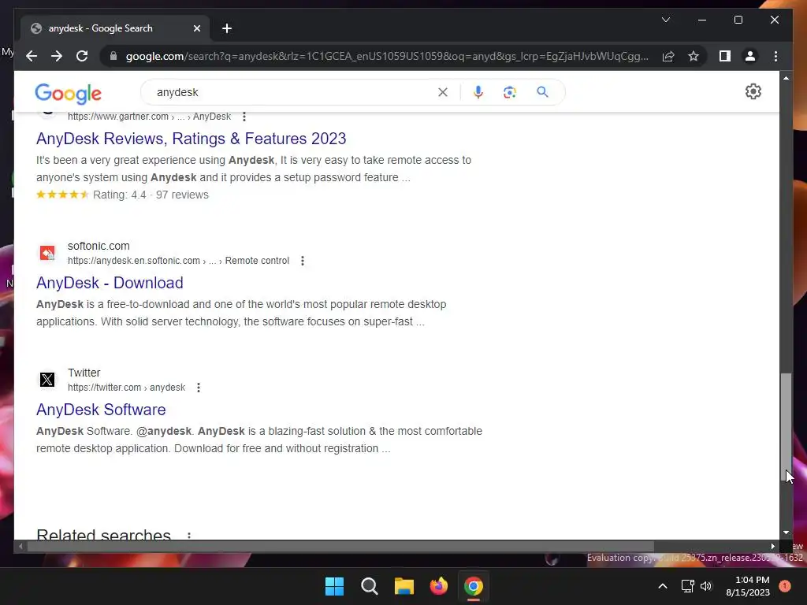
Task: Click the Twitter X favicon
Action: [47, 380]
